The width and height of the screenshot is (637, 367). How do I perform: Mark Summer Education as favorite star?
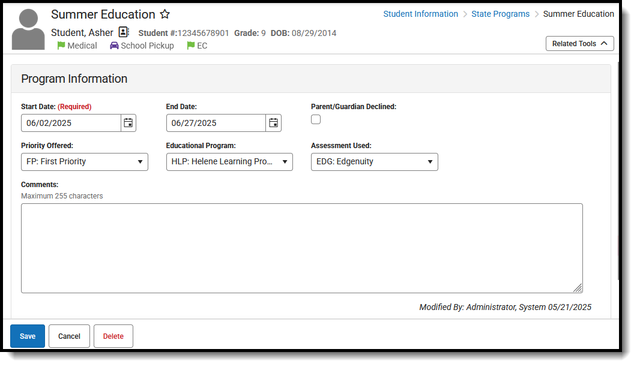tap(165, 14)
